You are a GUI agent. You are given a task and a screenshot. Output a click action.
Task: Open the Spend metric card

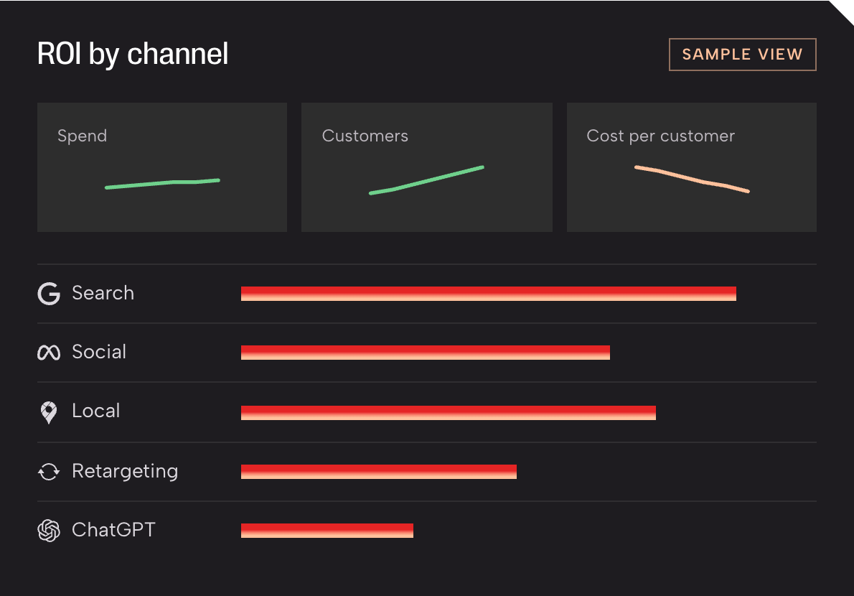(162, 167)
